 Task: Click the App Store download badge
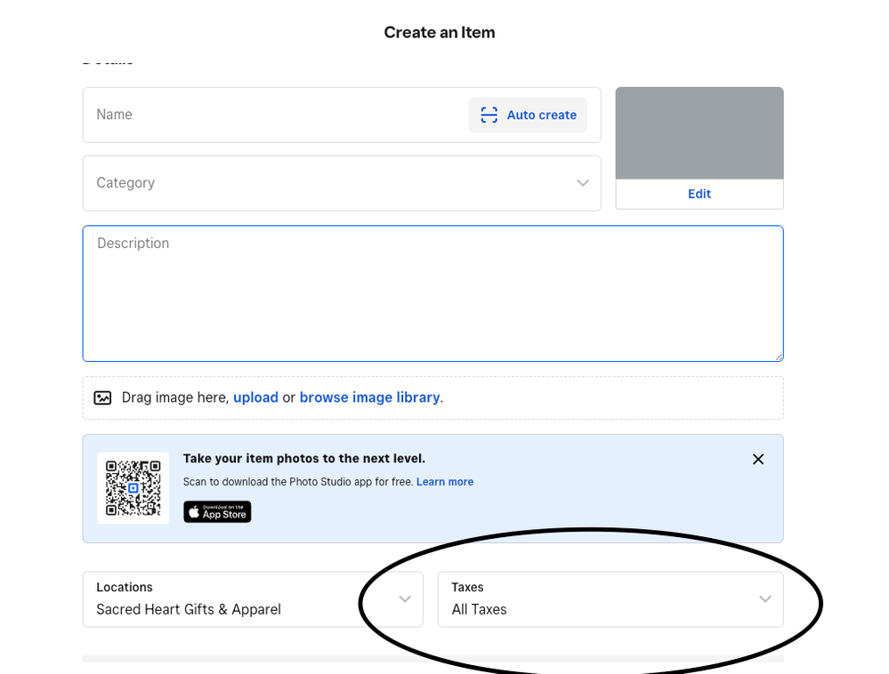(217, 512)
